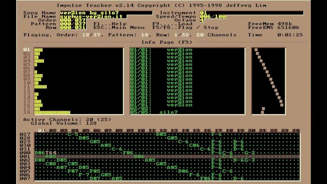Select channel 01 in the volume meter list
327x184 pixels.
[x=27, y=50]
